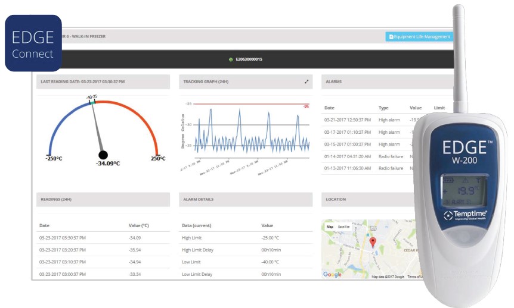514x308 pixels.
Task: Click device ID E20630000015
Action: pyautogui.click(x=249, y=59)
